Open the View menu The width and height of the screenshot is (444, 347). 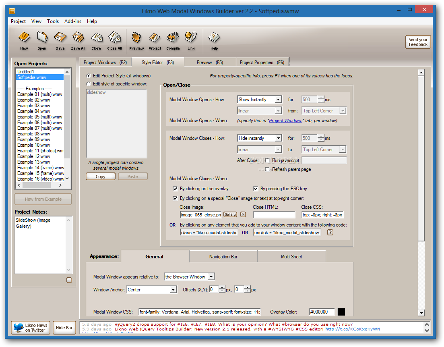[36, 21]
